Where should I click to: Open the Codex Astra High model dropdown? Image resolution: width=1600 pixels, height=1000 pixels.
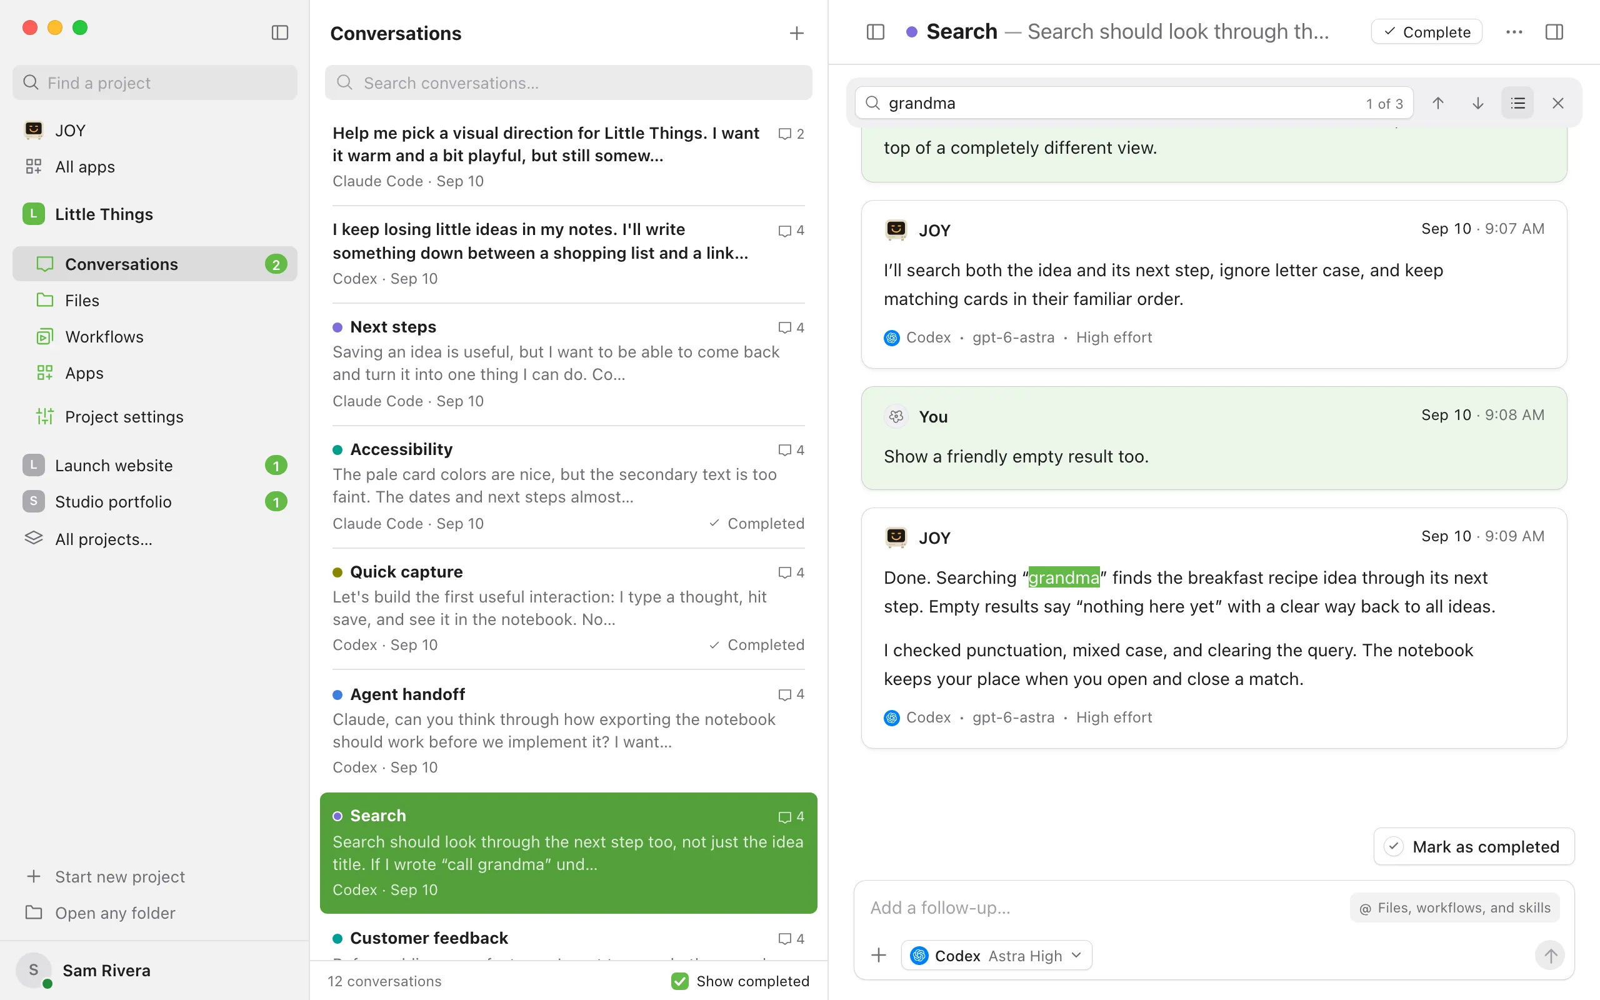coord(996,955)
